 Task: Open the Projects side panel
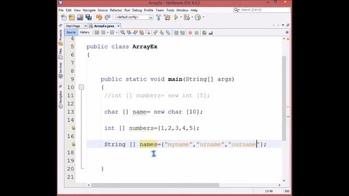[61, 38]
